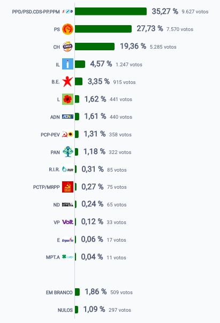Select the L poppy flower logo
This screenshot has height=323, width=220.
(67, 99)
